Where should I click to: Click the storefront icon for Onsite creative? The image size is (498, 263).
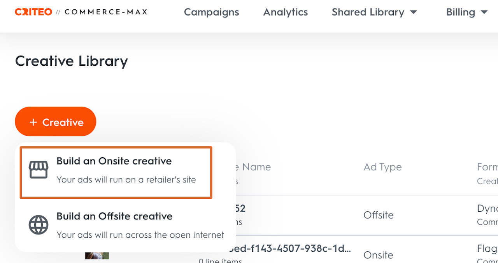(39, 170)
